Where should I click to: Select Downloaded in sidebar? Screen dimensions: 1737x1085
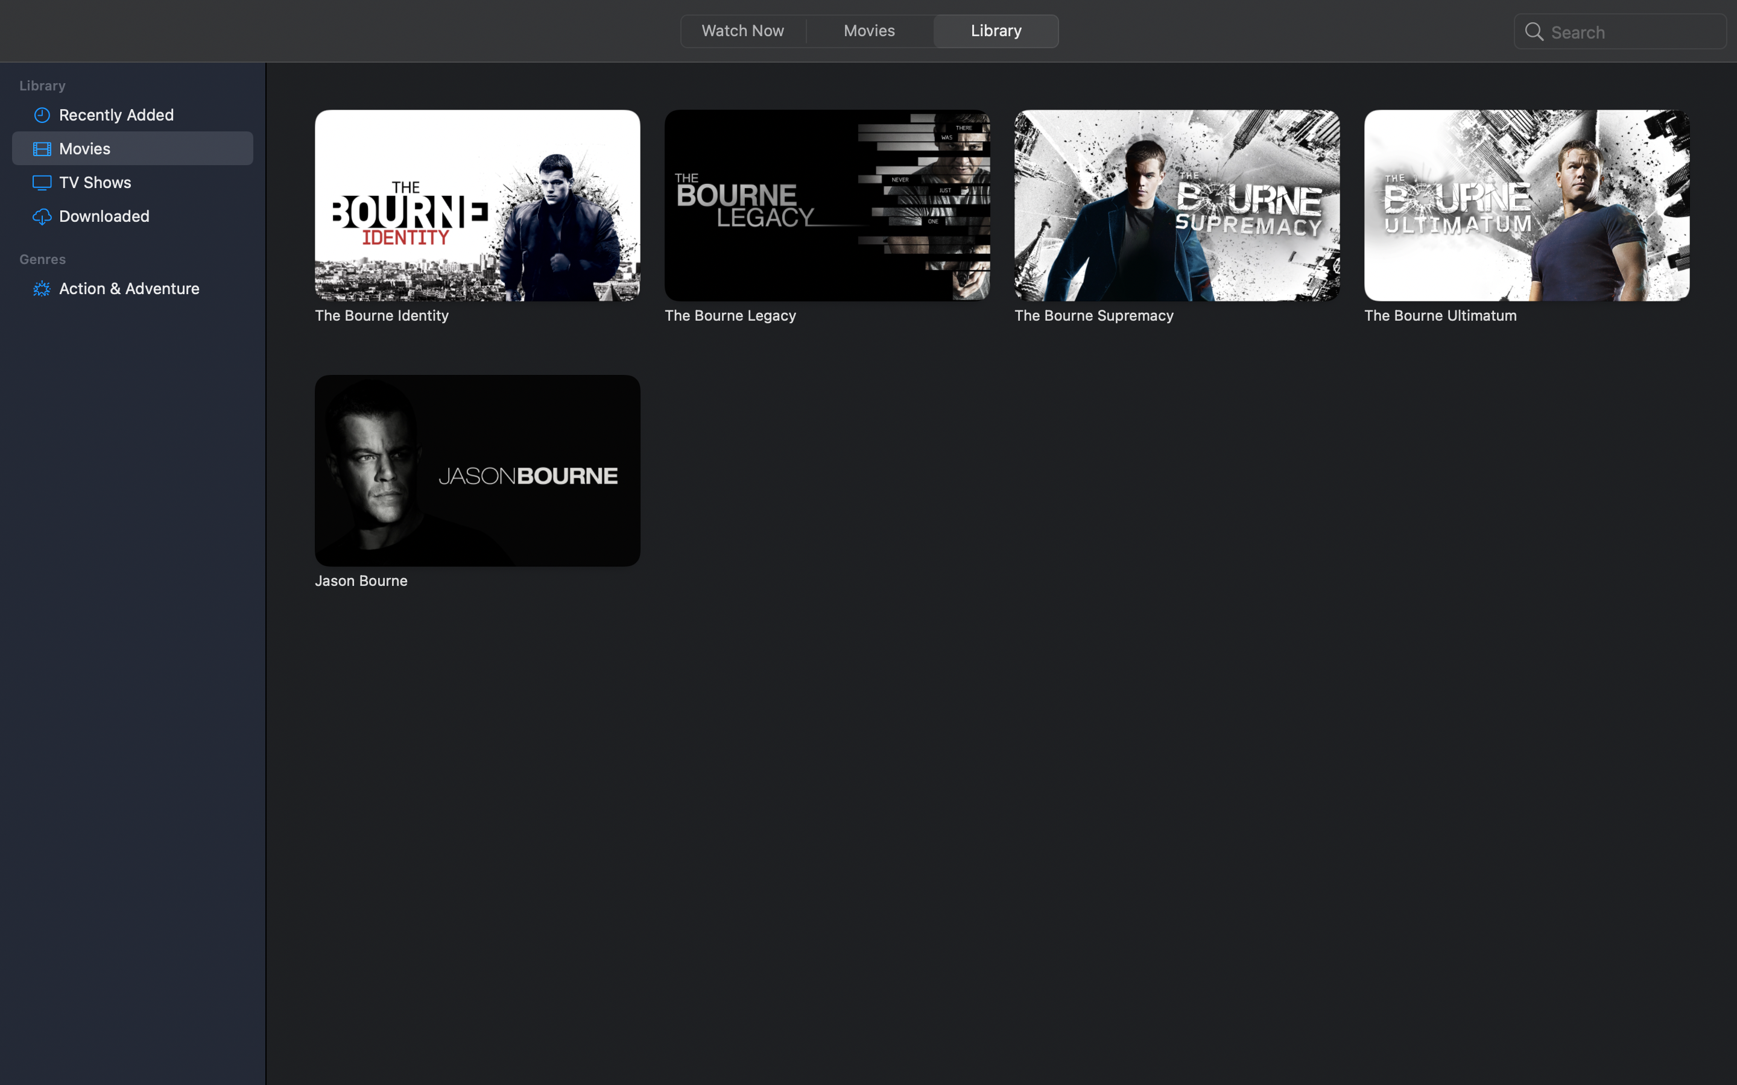(x=105, y=216)
